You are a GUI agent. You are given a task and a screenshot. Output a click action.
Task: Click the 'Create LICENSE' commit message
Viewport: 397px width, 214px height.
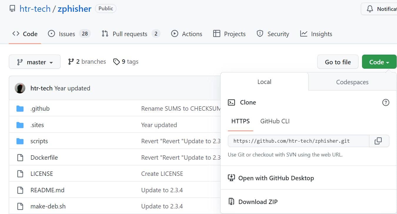tap(162, 174)
